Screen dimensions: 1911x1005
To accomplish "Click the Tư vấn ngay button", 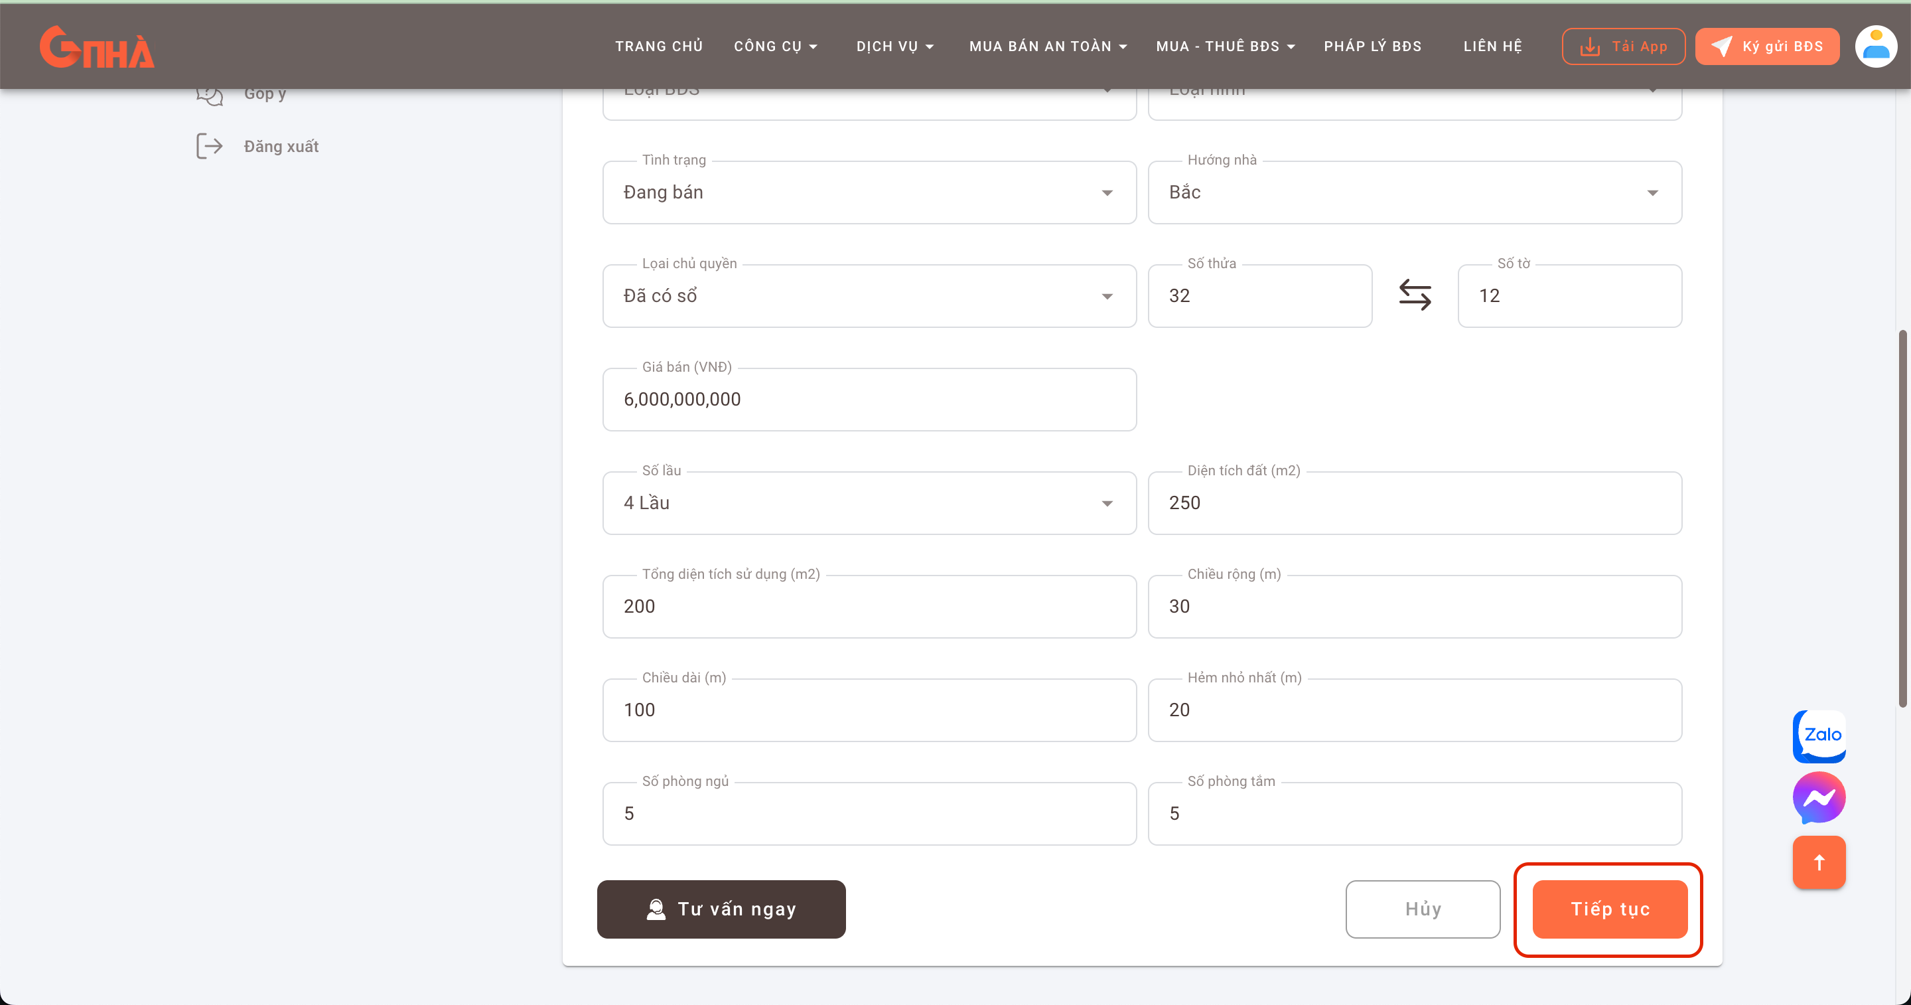I will [x=721, y=909].
